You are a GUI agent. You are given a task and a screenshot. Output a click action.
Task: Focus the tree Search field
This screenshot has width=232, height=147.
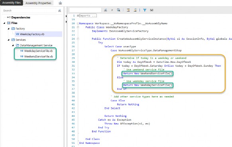(29, 11)
